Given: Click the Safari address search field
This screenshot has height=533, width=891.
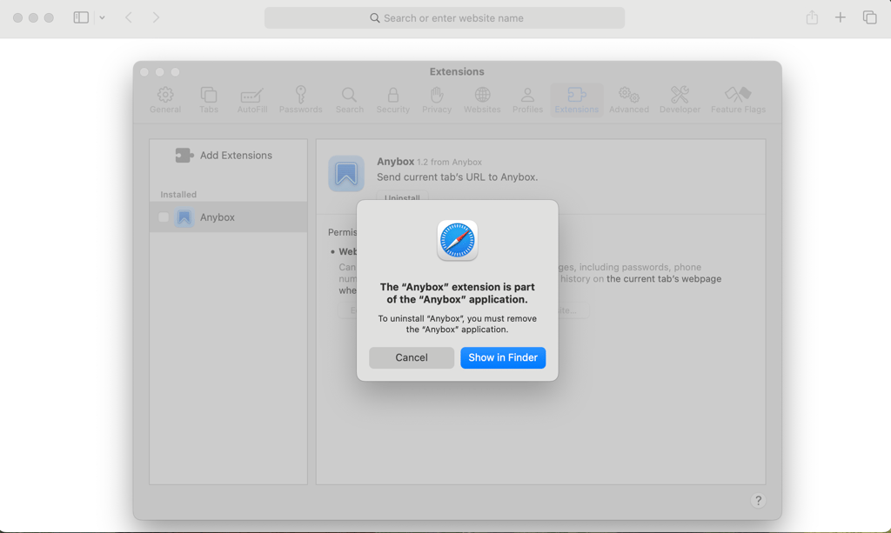Looking at the screenshot, I should pos(445,17).
